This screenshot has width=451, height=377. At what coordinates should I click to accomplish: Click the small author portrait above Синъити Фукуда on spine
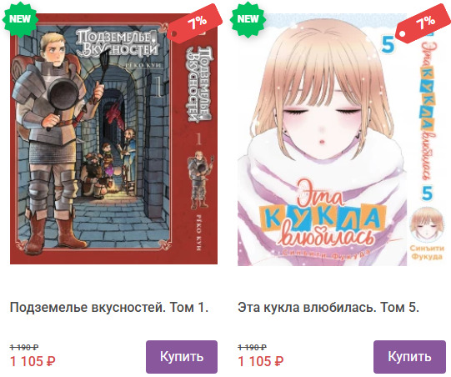[427, 224]
